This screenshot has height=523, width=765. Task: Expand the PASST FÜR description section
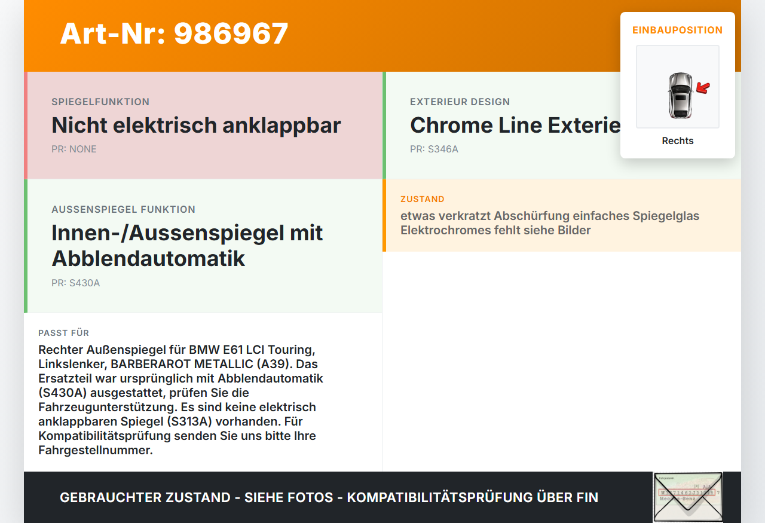(203, 392)
